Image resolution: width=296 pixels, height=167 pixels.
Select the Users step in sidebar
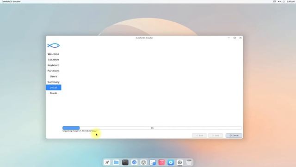(54, 76)
